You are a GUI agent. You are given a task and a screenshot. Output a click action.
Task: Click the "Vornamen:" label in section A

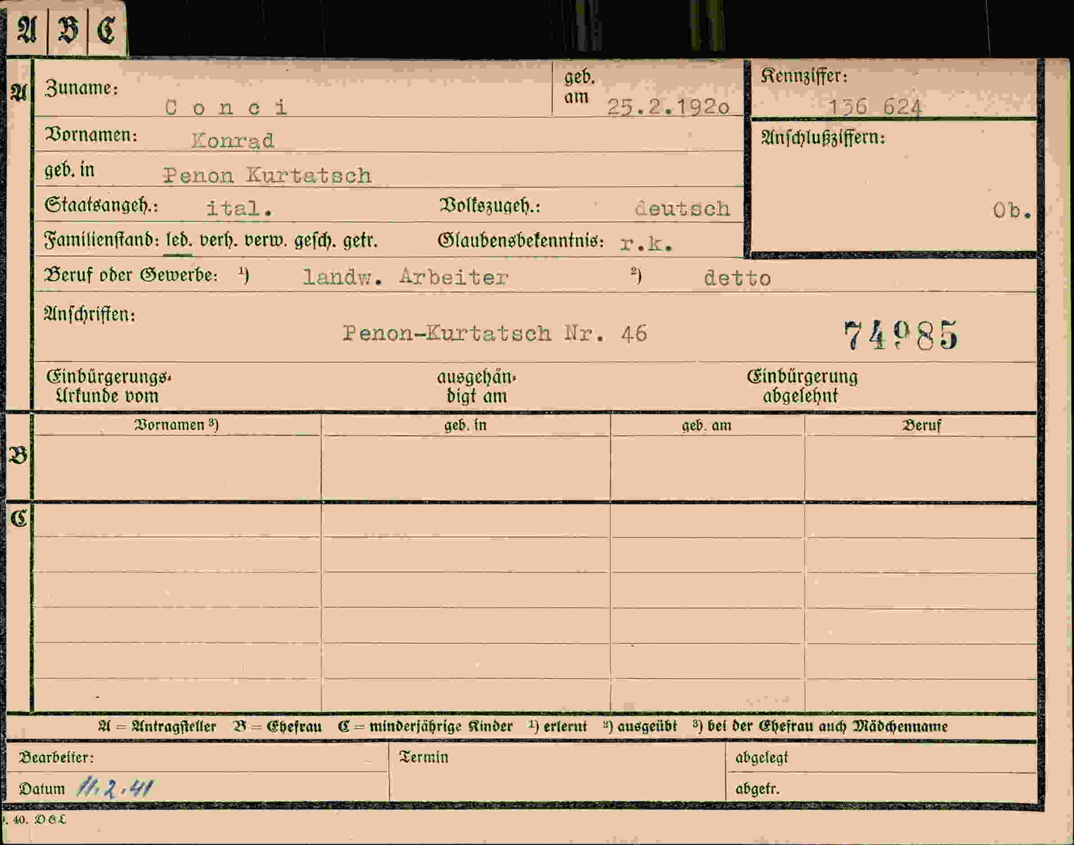tap(91, 135)
